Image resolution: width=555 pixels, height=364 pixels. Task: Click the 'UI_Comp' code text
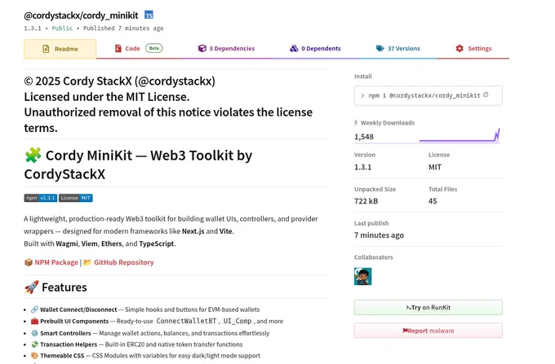238,322
